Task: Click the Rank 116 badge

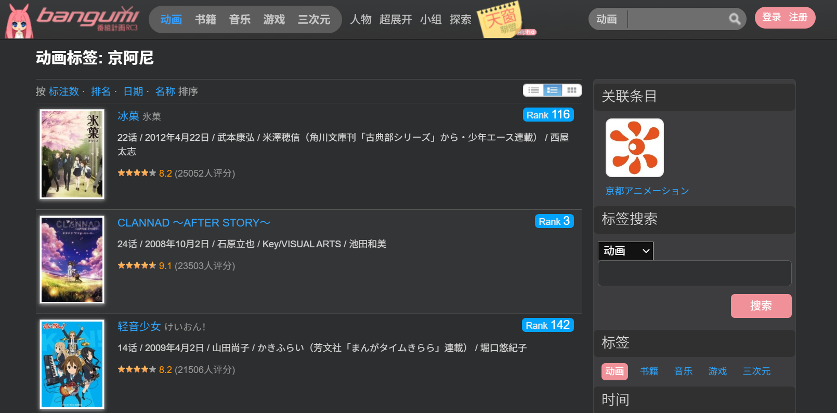Action: [548, 115]
